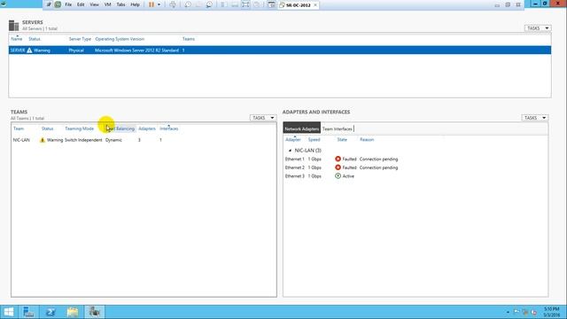Click the Ethernet 3 active status icon
The width and height of the screenshot is (567, 319).
coord(338,176)
